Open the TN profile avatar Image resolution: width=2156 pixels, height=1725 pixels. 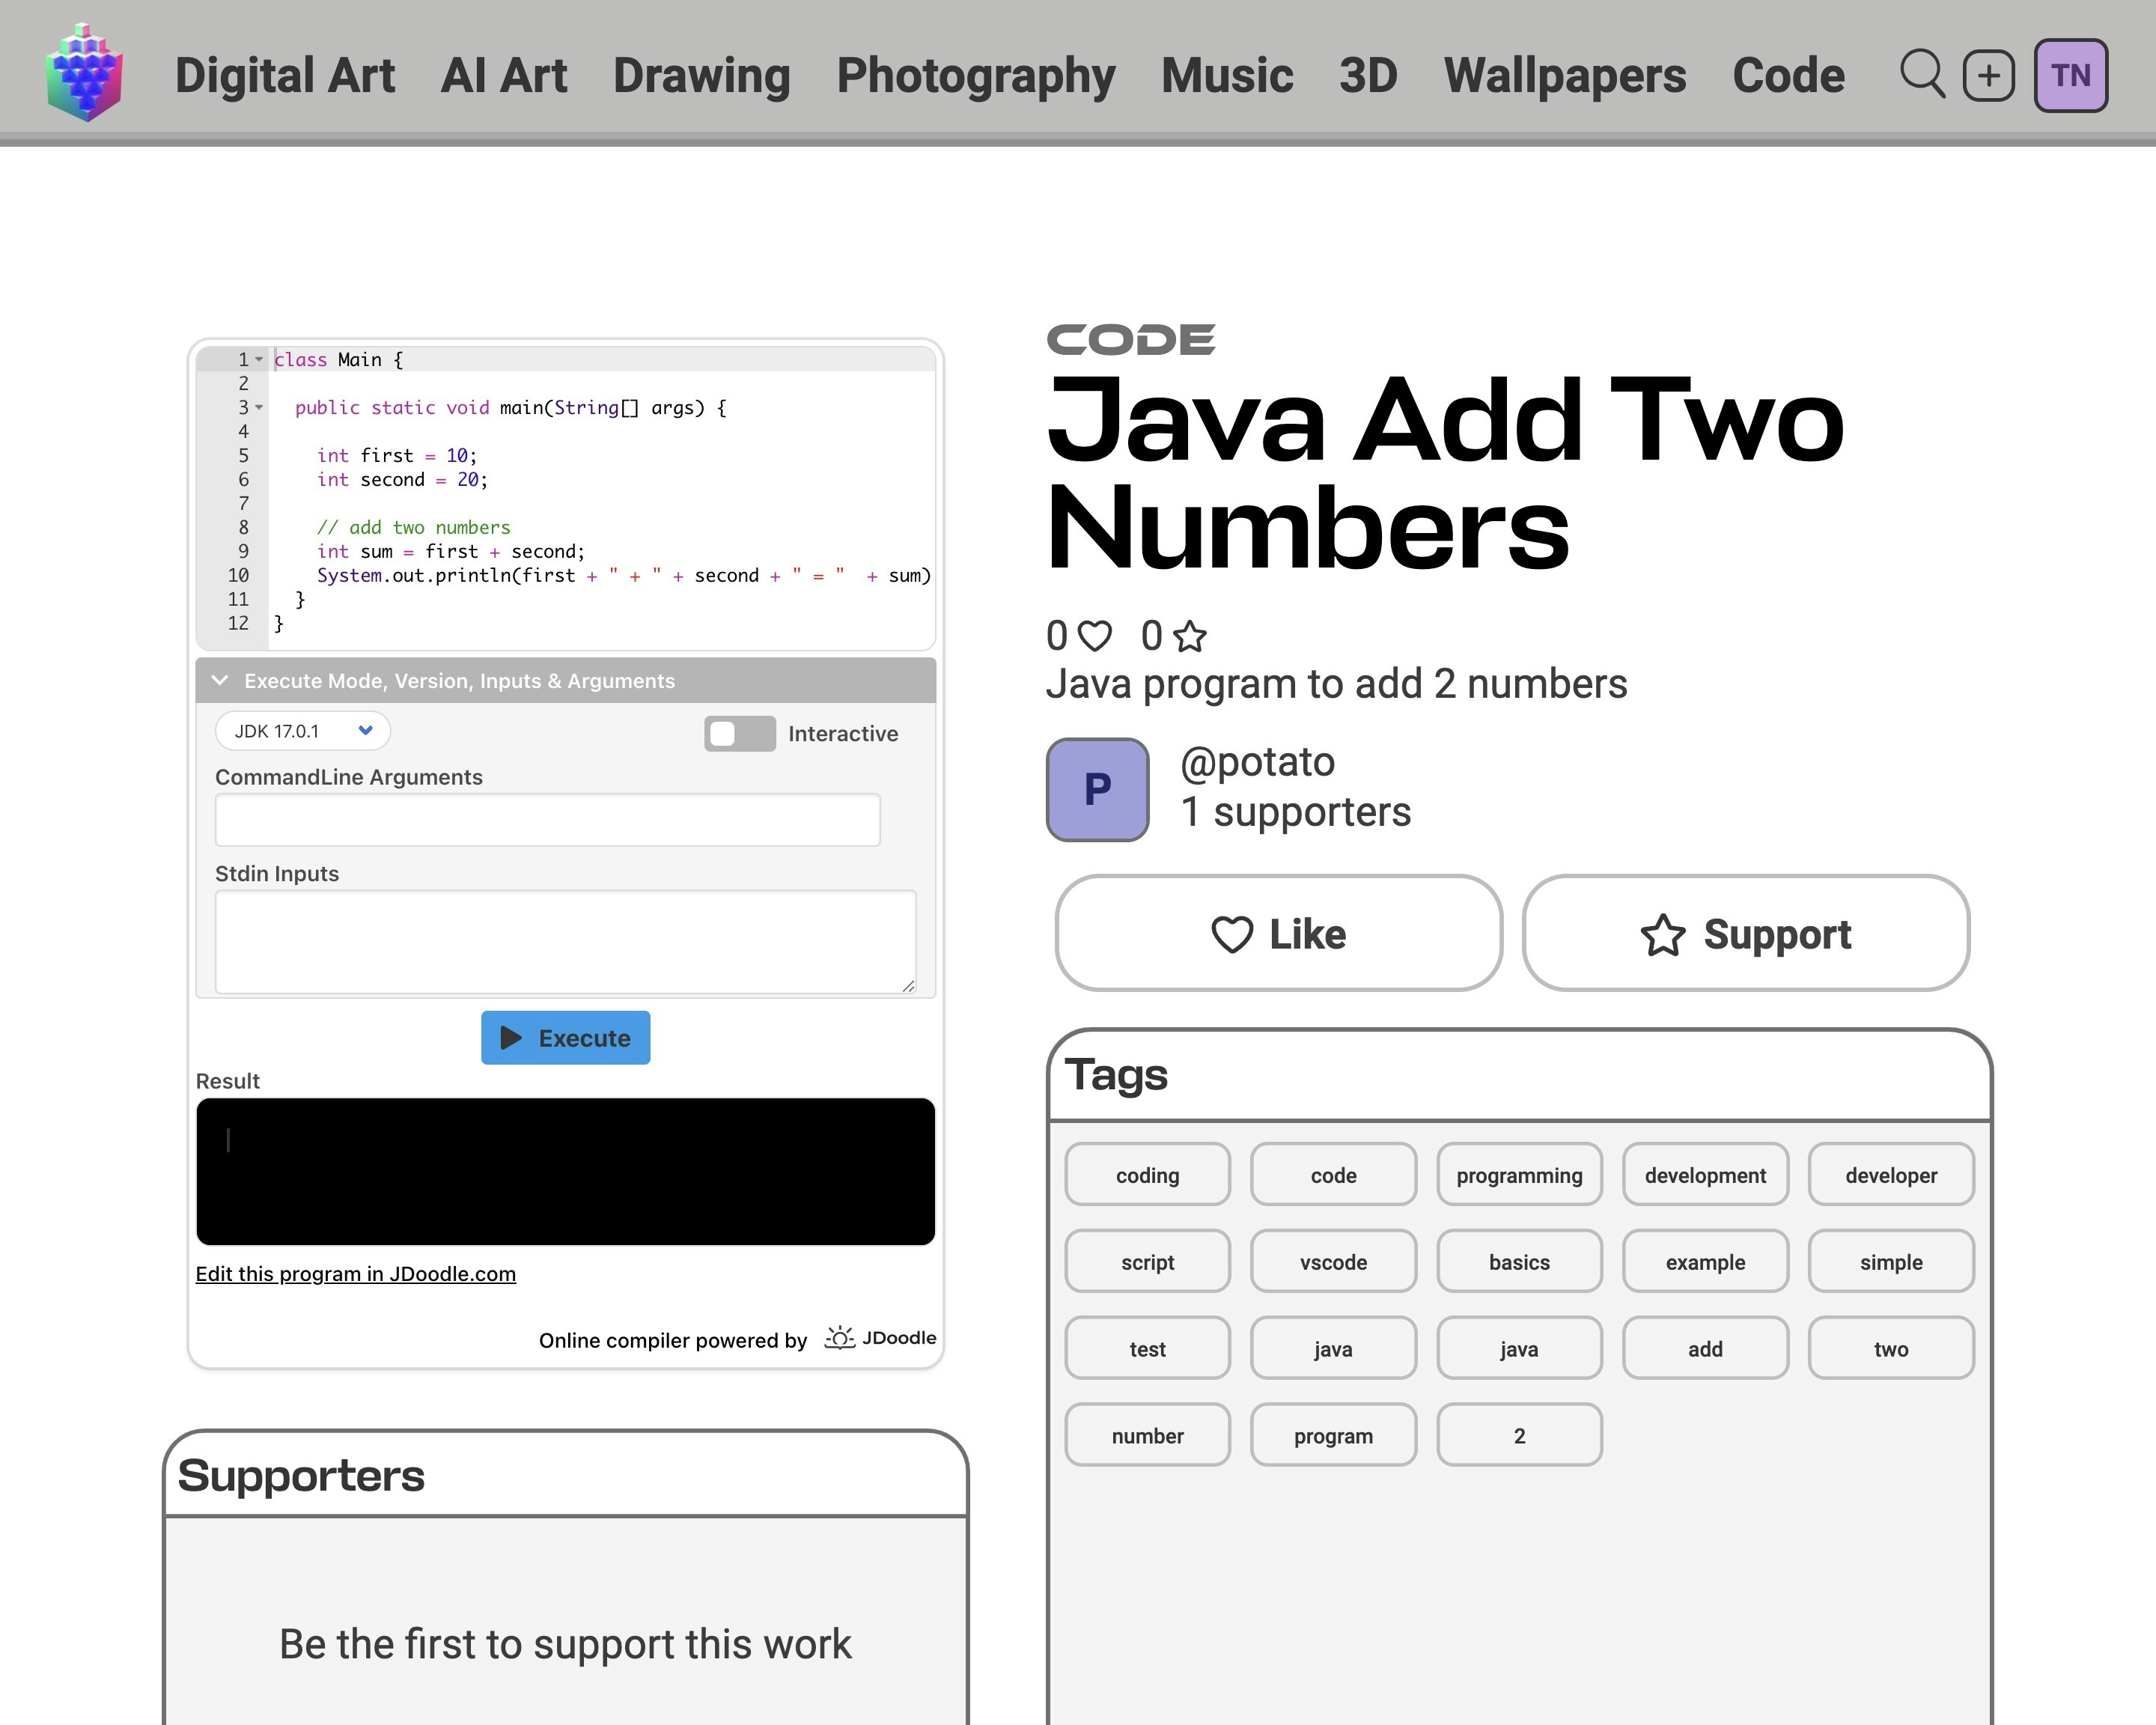tap(2071, 75)
